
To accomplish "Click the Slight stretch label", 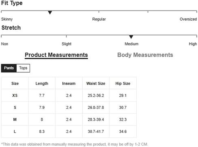I will tap(67, 44).
